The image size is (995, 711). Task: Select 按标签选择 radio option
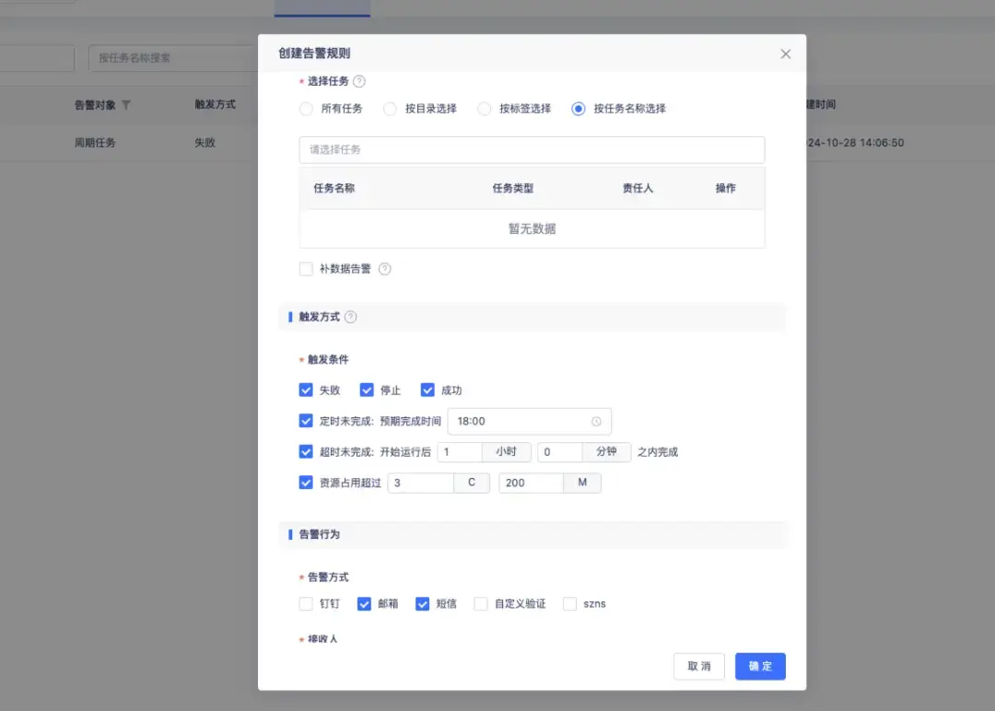click(485, 109)
